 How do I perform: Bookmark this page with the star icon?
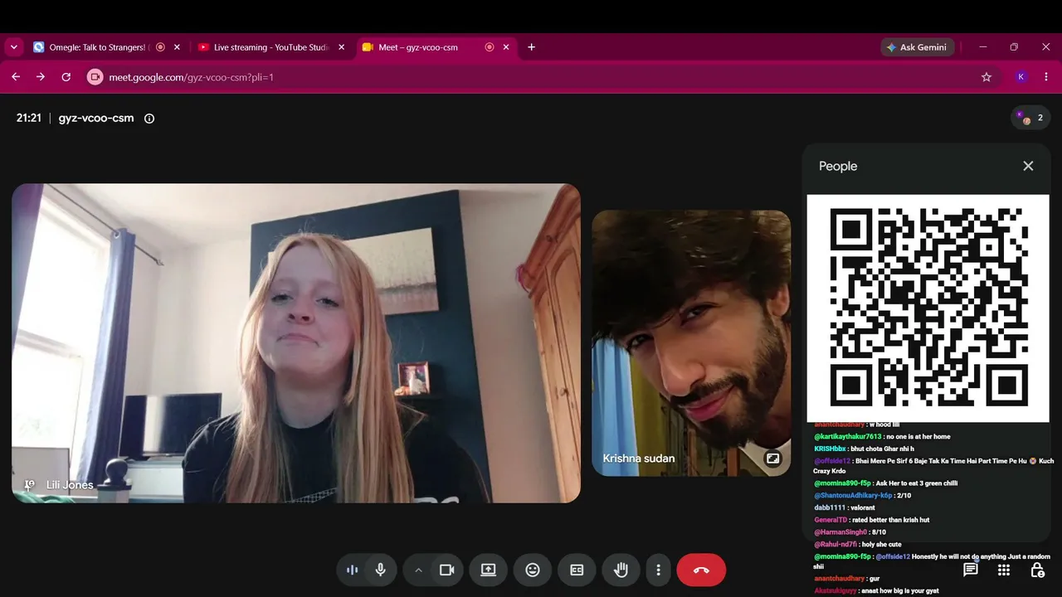click(x=986, y=77)
